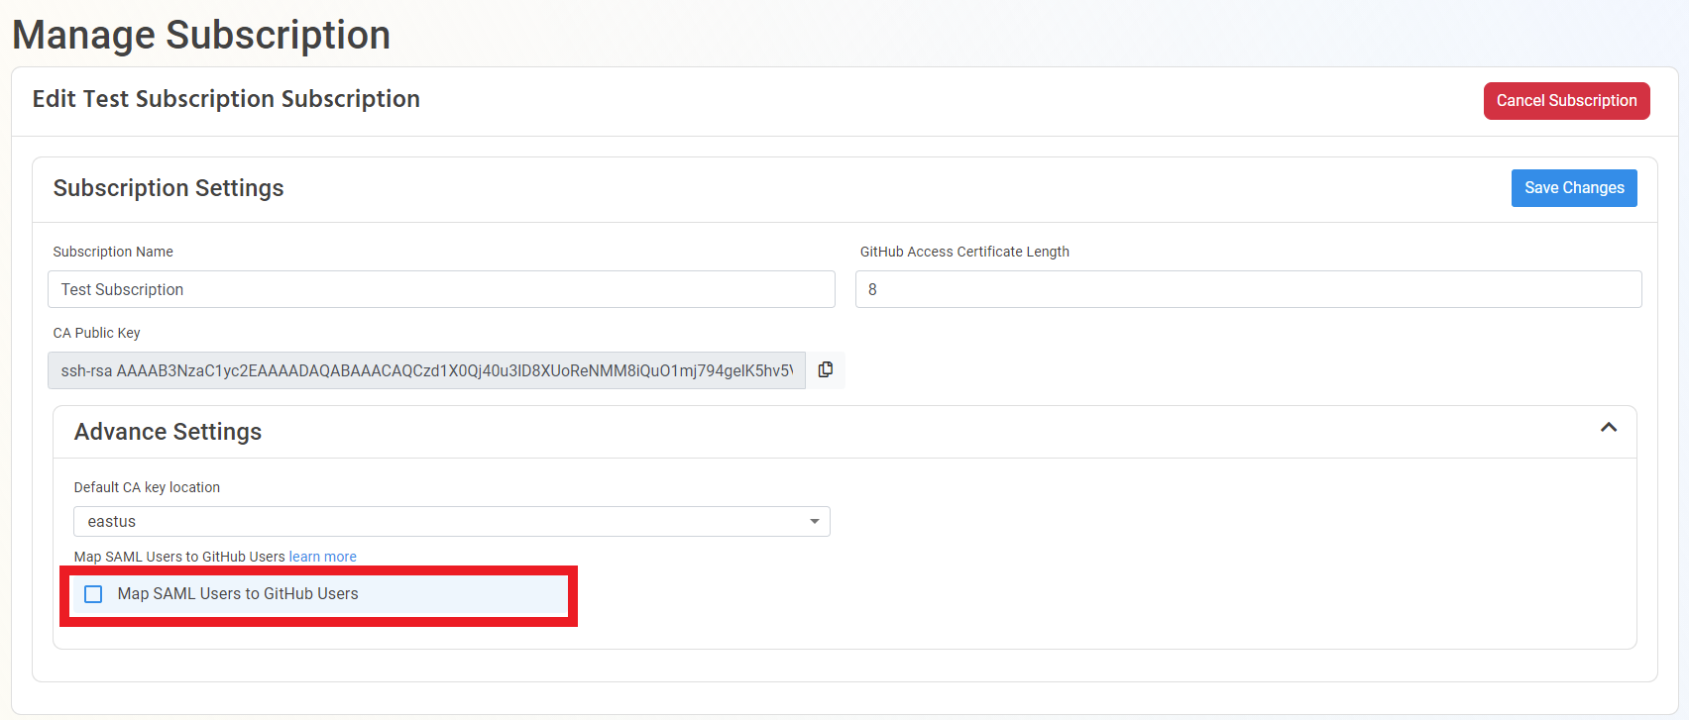This screenshot has height=720, width=1689.
Task: Save Changes to subscription settings
Action: click(1574, 188)
